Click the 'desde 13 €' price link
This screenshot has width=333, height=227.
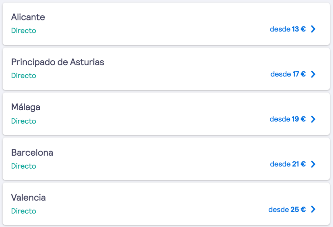point(288,29)
